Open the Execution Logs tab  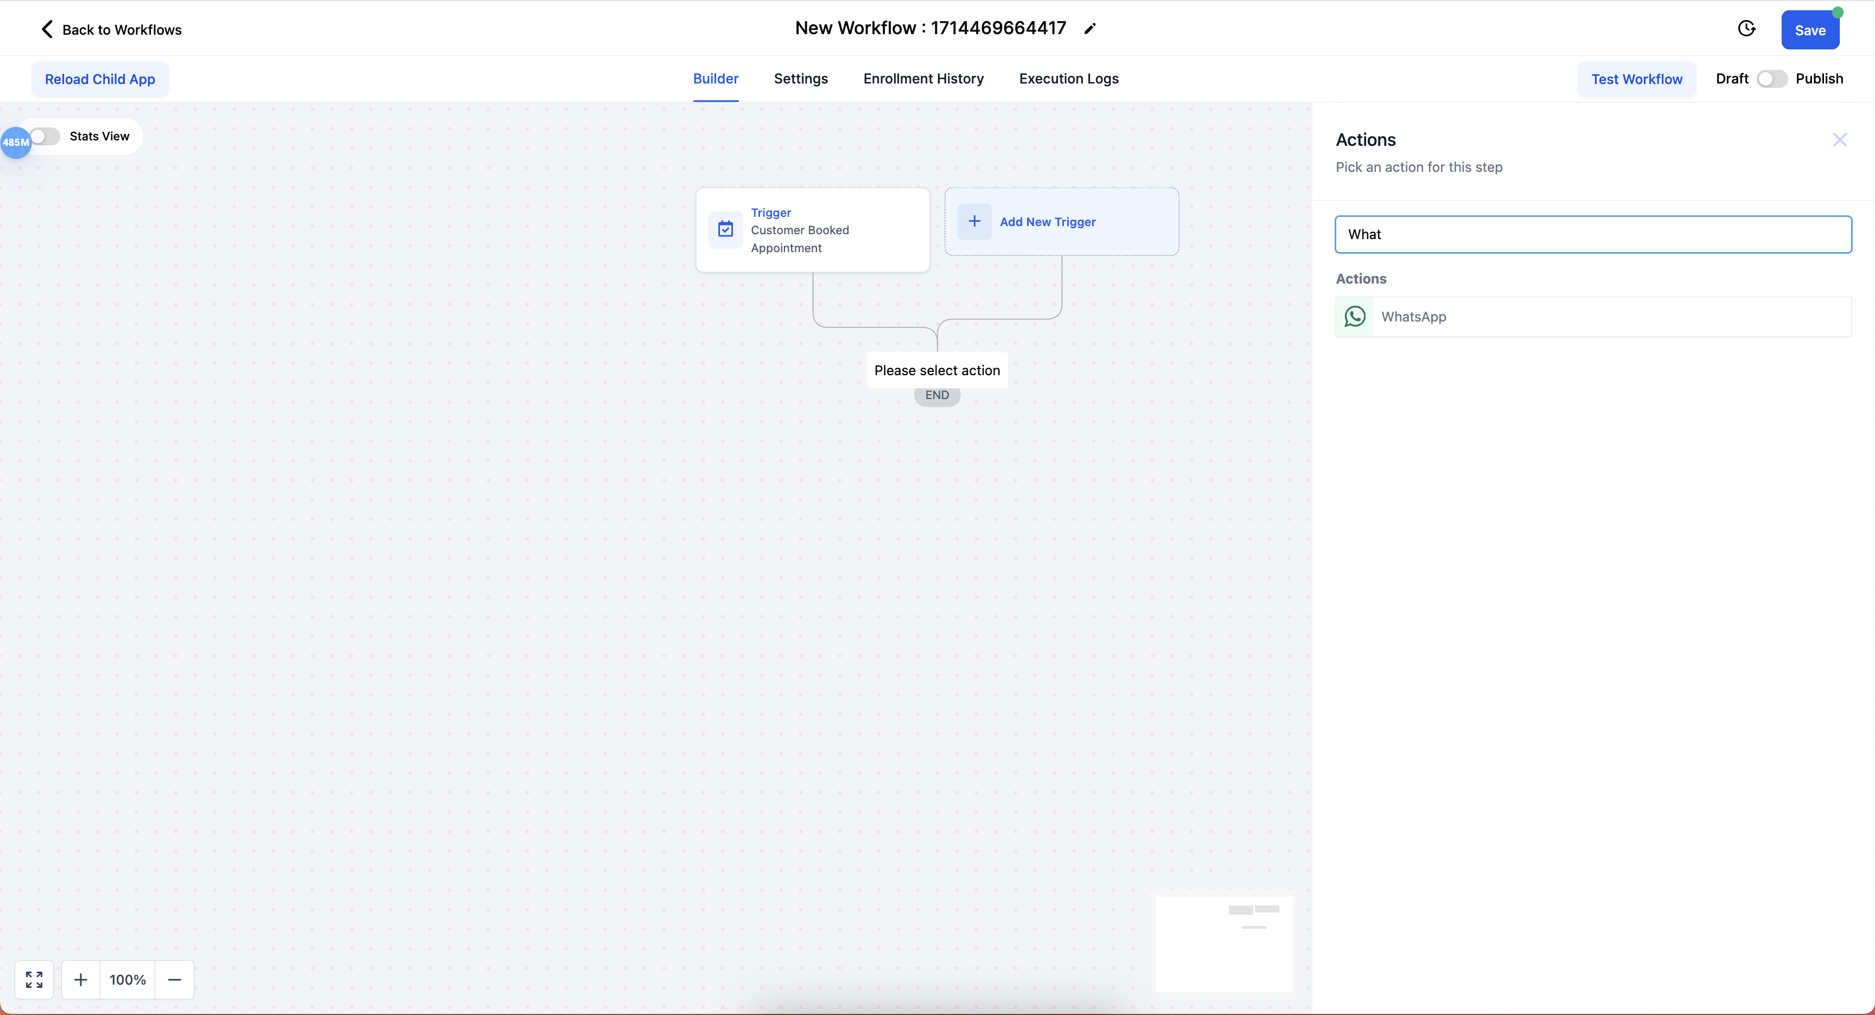tap(1068, 79)
